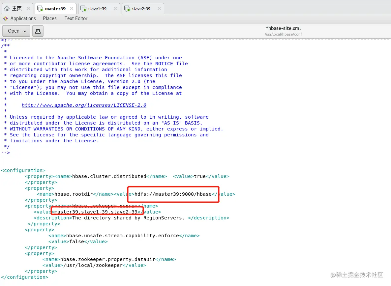Image resolution: width=391 pixels, height=286 pixels.
Task: Click hbase.unsafe.stream.capability.enforce name
Action: point(123,236)
